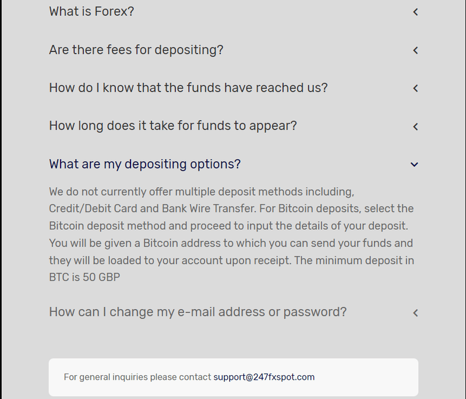466x399 pixels.
Task: Select 'Are there fees for depositing?' heading
Action: click(136, 50)
